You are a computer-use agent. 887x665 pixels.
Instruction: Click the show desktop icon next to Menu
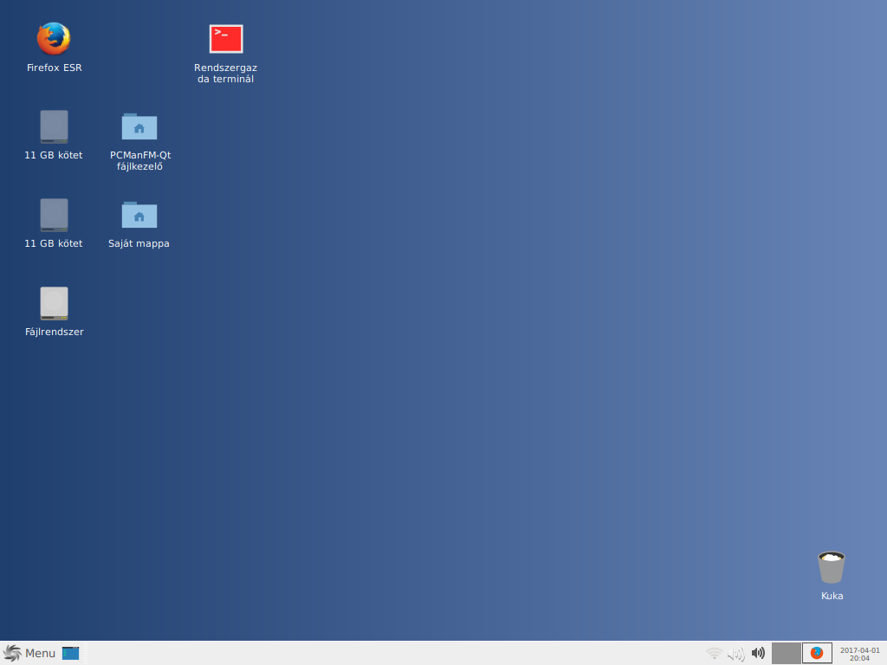[x=70, y=653]
